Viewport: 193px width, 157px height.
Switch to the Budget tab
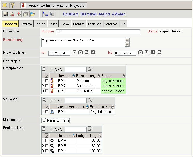point(65,24)
